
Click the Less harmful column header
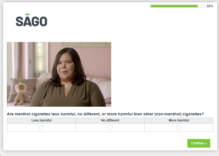(41, 121)
